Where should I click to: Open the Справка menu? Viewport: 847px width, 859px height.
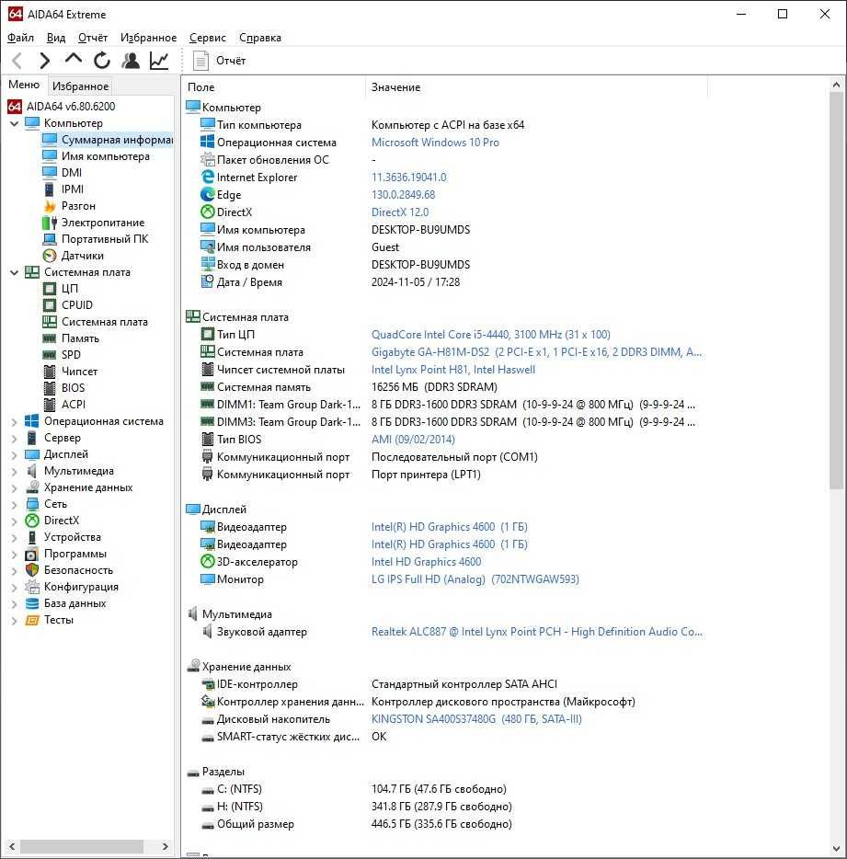pos(260,38)
